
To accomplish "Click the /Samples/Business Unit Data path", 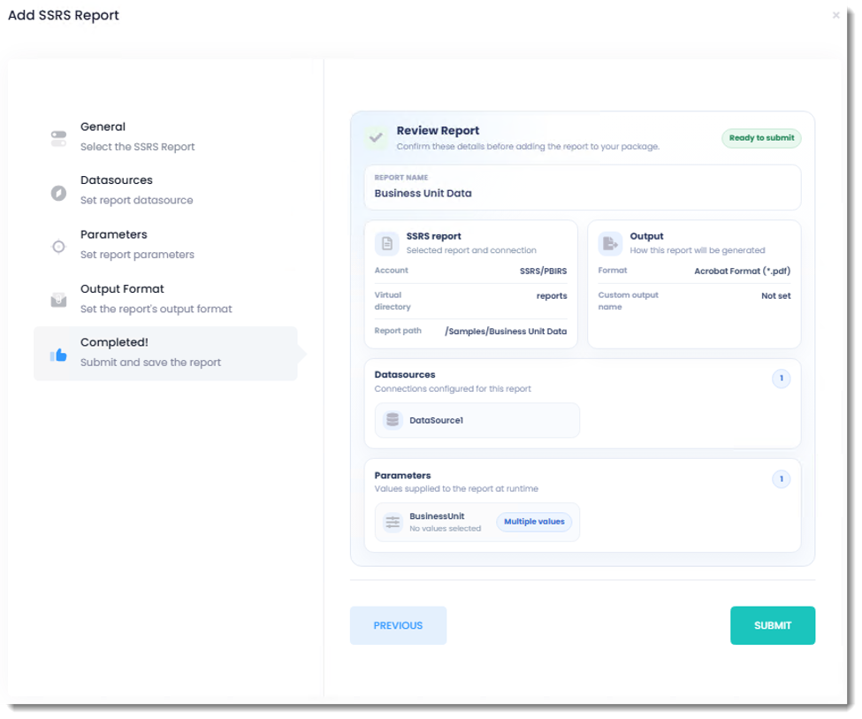I will [506, 331].
